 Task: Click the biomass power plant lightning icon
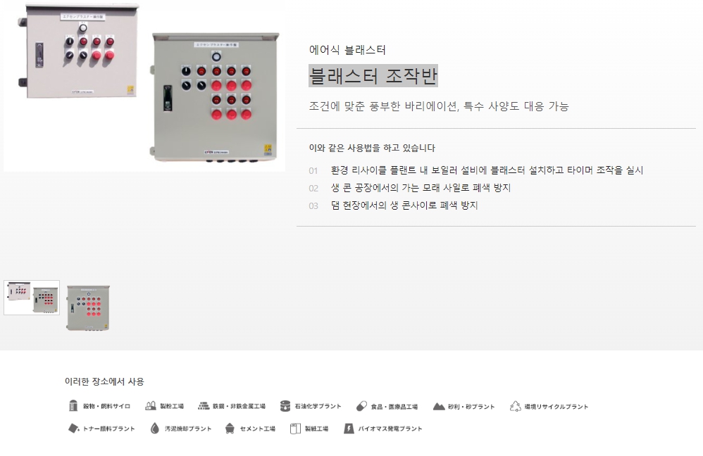349,429
